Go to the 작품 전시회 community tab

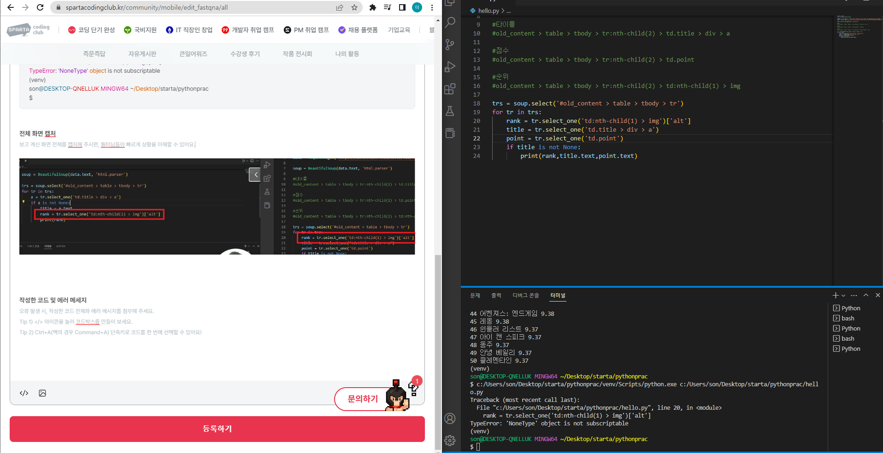(x=297, y=54)
